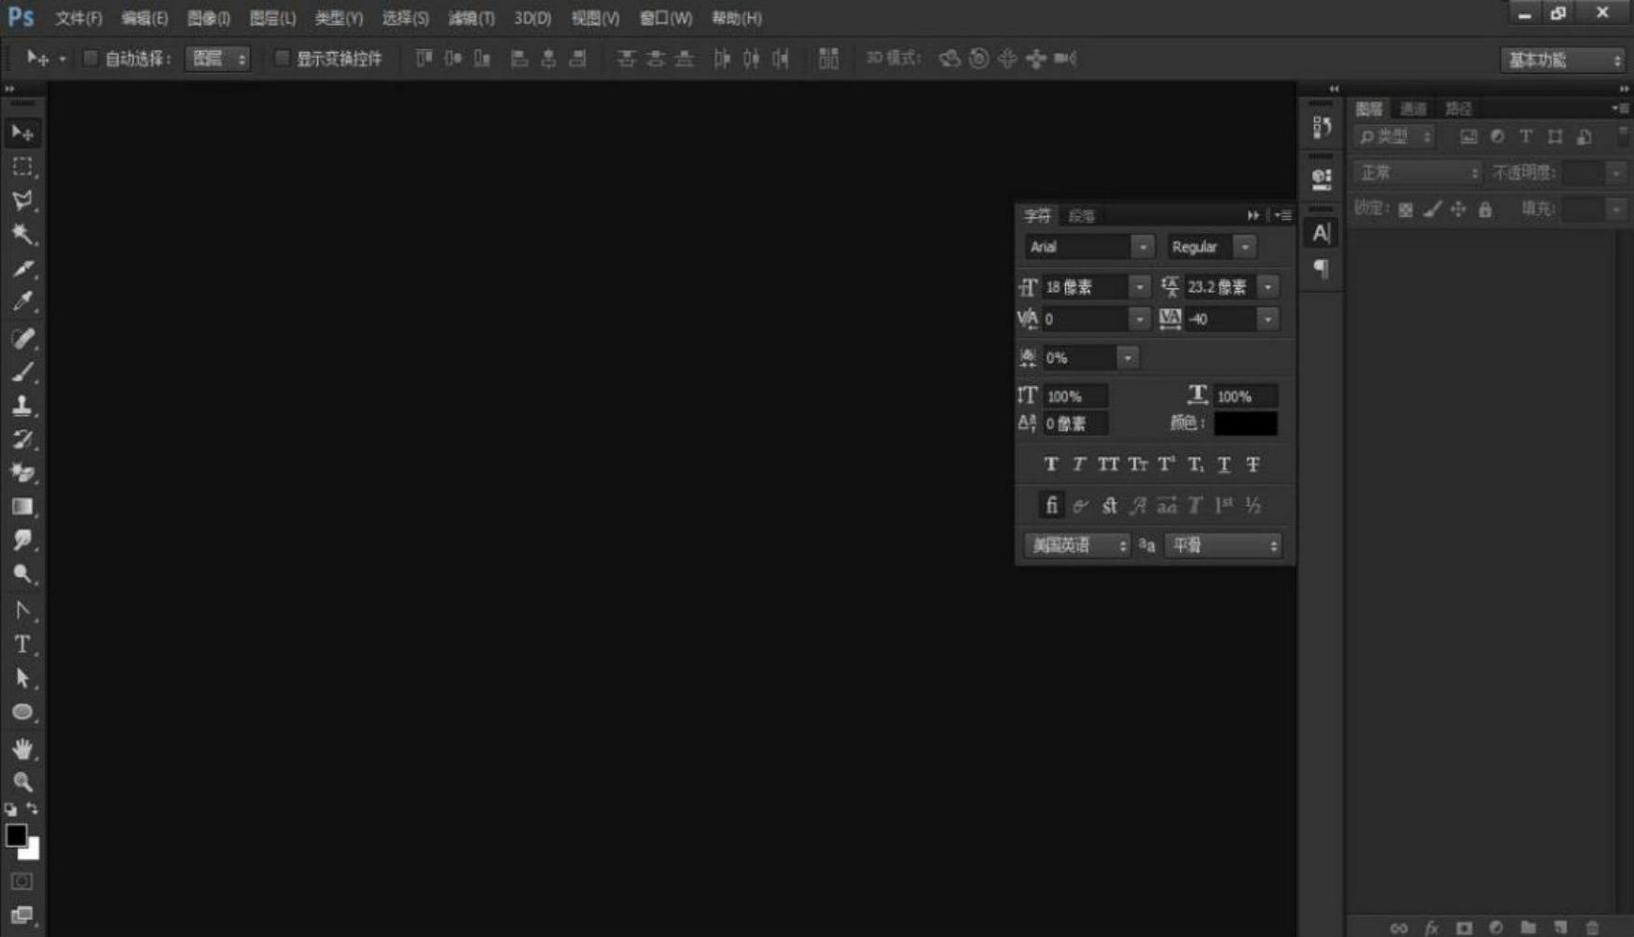Select the Dodge tool

(22, 573)
